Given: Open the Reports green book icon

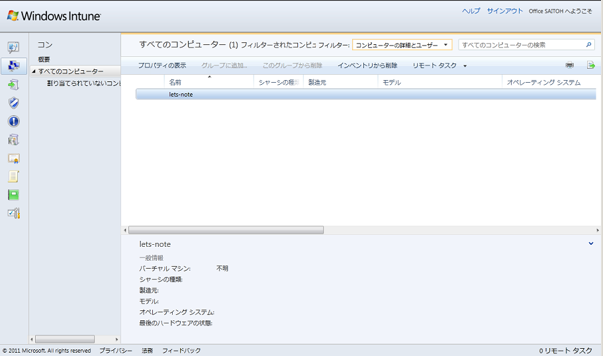Looking at the screenshot, I should tap(13, 195).
